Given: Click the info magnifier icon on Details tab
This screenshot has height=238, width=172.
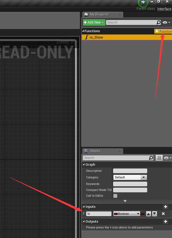Looking at the screenshot, I should pos(86,151).
